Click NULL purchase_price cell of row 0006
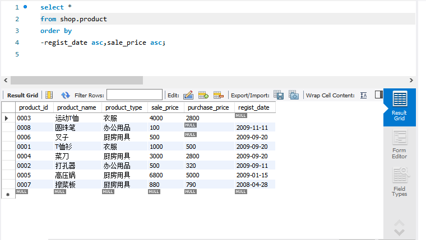Screen dimensions: 426x240 [x=209, y=137]
